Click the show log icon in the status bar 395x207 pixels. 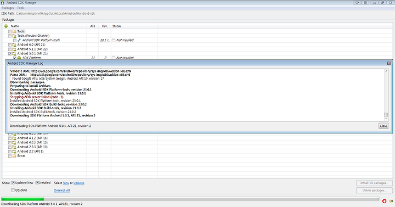(x=391, y=201)
